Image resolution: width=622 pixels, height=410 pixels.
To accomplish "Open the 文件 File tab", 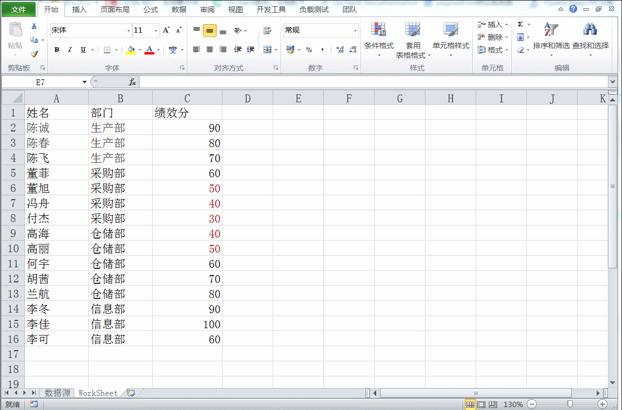I will click(x=19, y=9).
